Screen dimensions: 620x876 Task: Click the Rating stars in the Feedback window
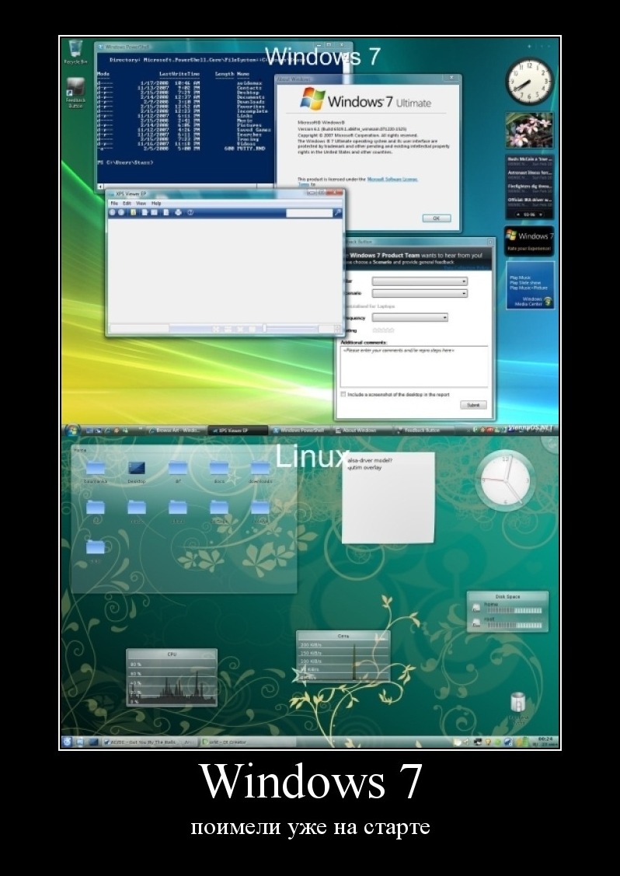click(x=383, y=330)
